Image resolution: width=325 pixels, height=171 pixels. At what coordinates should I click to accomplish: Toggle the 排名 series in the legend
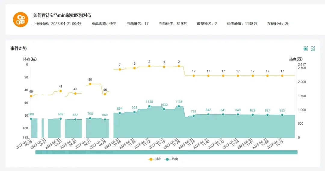[155, 159]
